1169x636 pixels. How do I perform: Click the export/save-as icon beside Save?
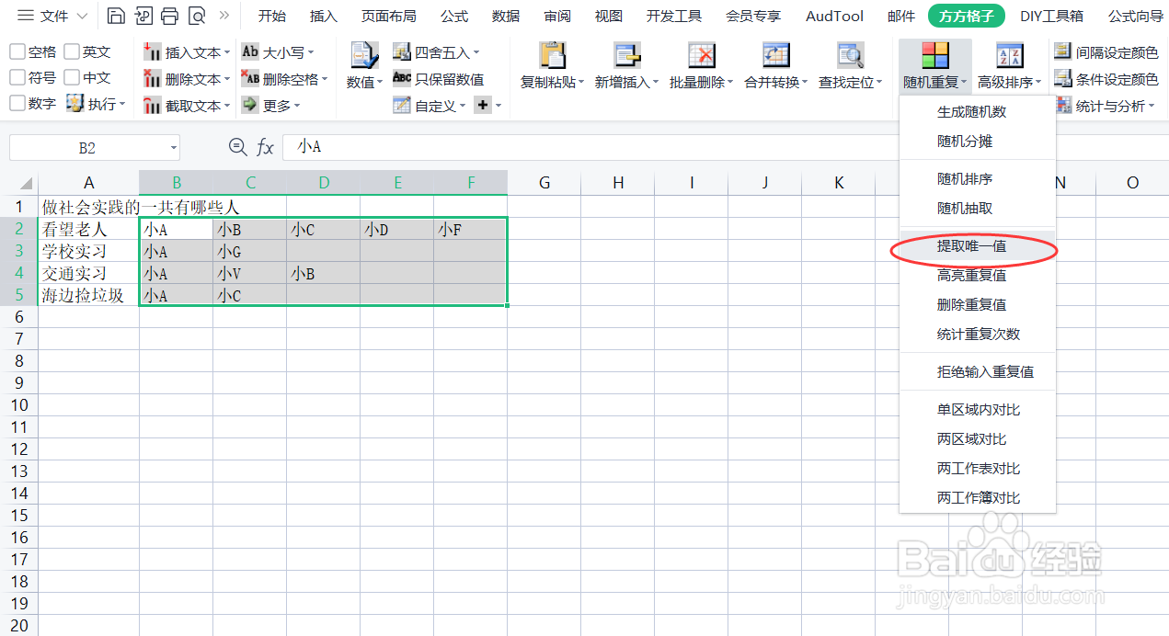click(x=143, y=16)
